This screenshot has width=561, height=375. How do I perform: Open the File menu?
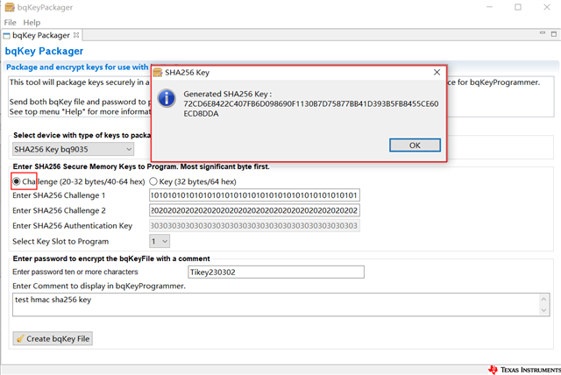10,23
